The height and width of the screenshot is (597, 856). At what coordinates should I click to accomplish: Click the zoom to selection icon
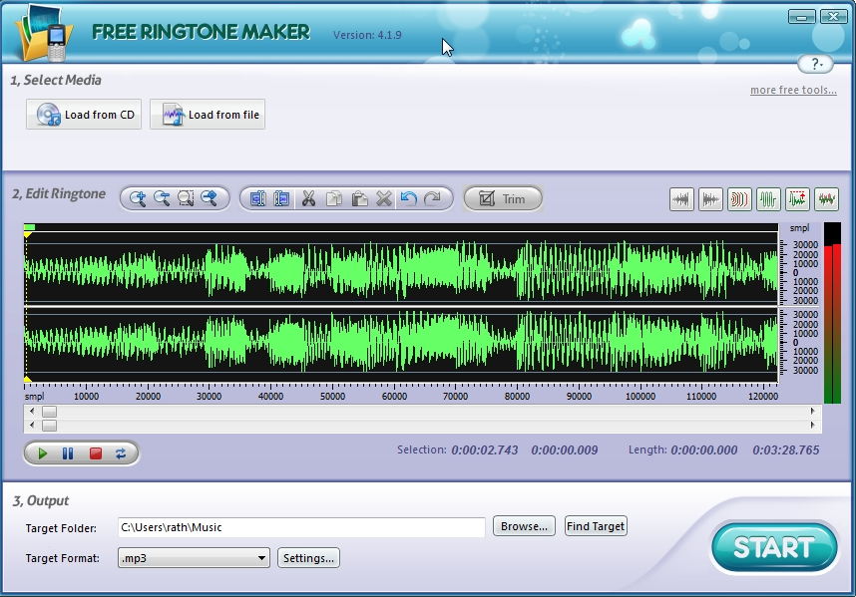(186, 198)
